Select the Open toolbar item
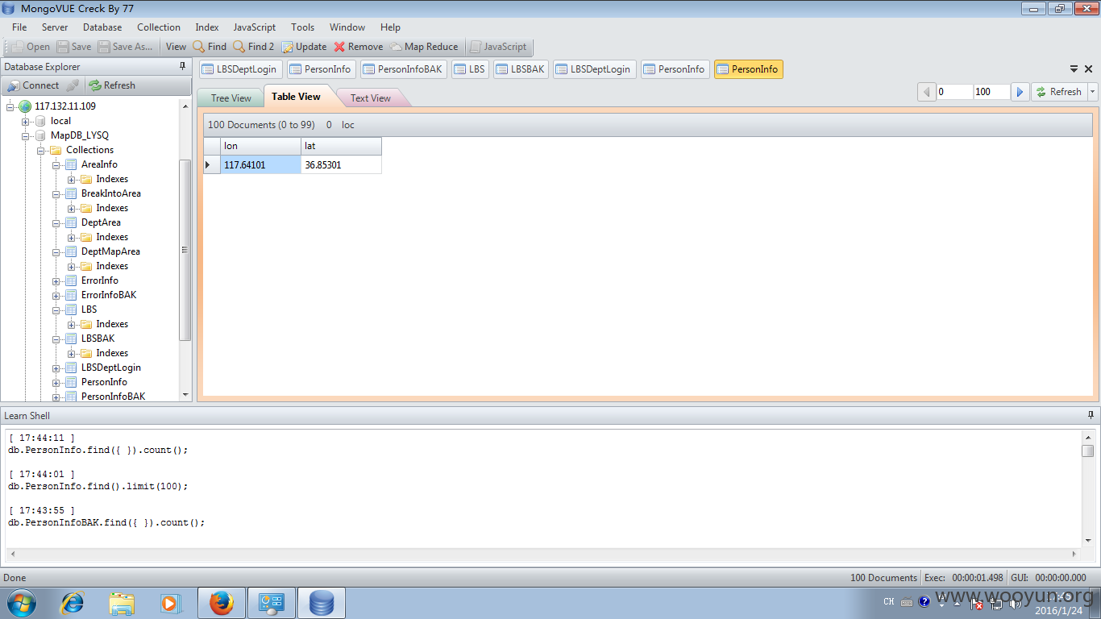The height and width of the screenshot is (619, 1101). pyautogui.click(x=31, y=47)
